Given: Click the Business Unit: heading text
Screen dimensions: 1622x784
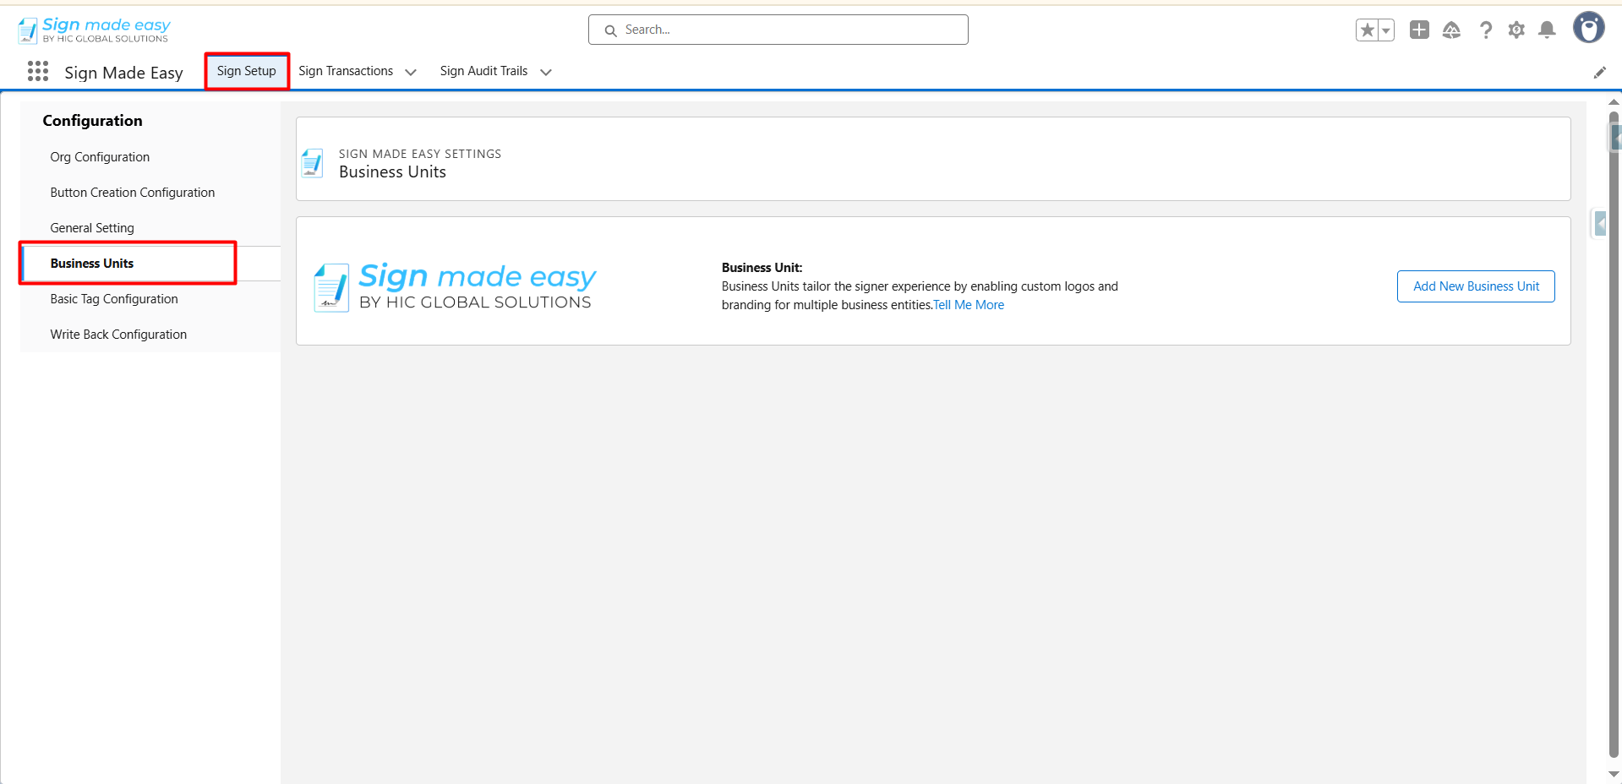Looking at the screenshot, I should 762,268.
